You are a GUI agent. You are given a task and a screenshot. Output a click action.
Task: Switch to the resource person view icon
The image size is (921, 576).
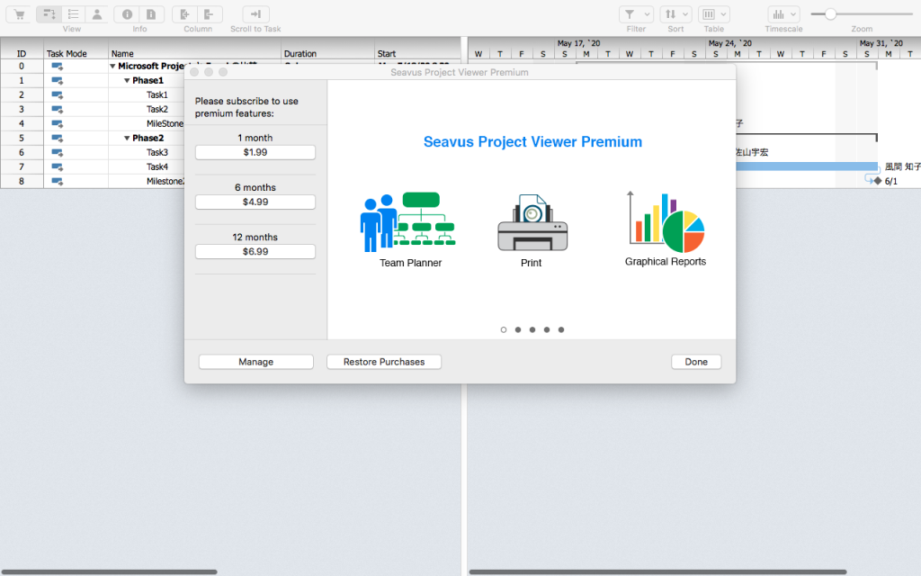pyautogui.click(x=97, y=14)
